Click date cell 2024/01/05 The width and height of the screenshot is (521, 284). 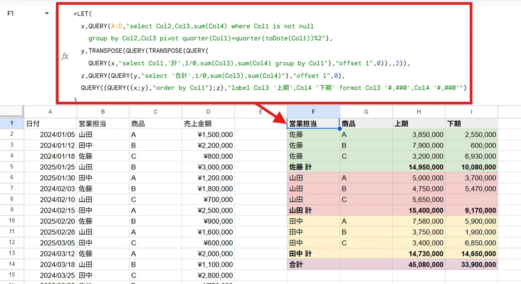pos(50,134)
